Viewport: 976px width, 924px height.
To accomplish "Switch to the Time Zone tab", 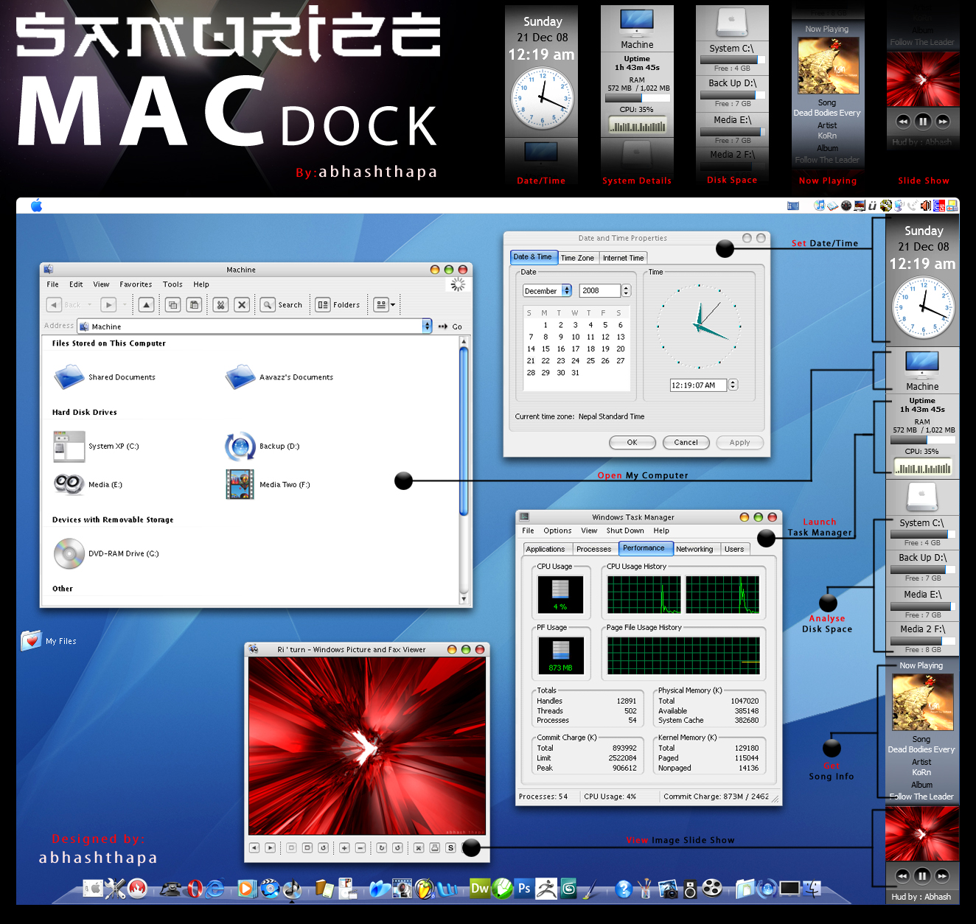I will click(x=578, y=257).
